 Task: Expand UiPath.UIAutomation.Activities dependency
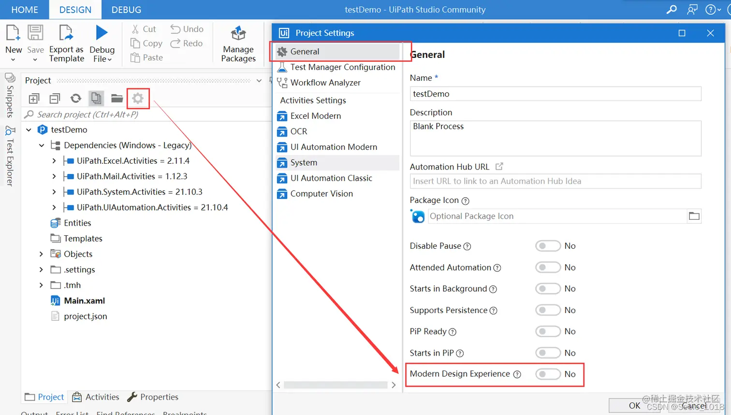tap(54, 207)
